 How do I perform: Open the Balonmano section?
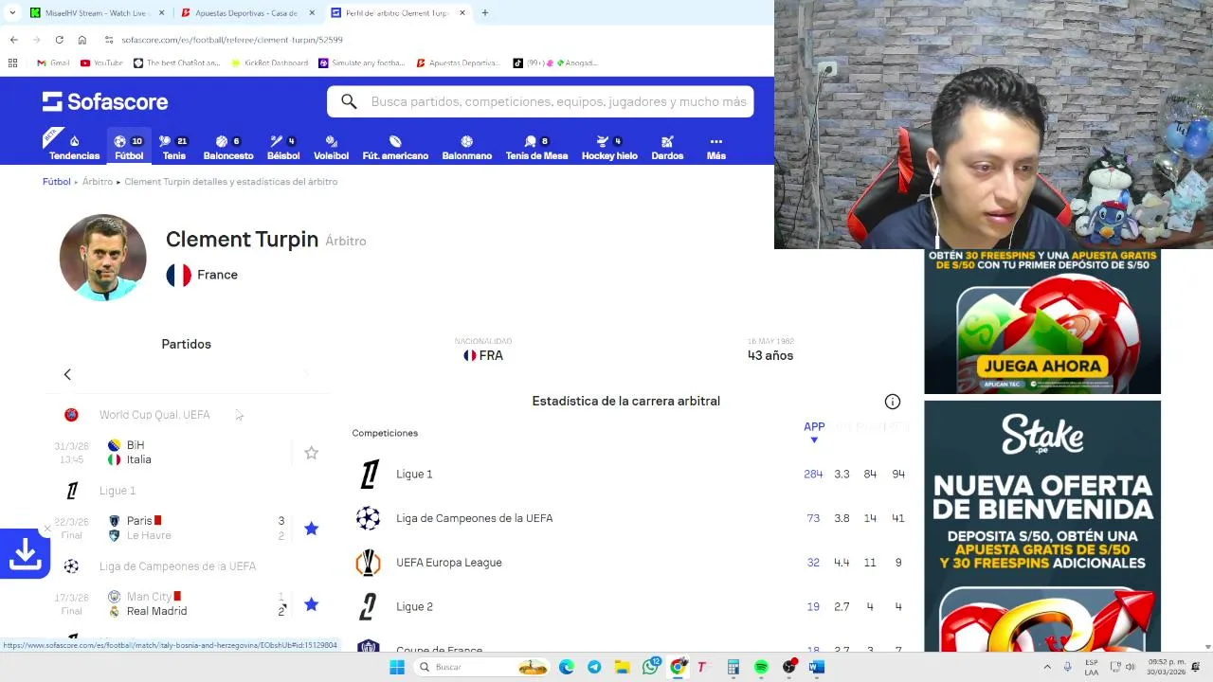click(466, 148)
